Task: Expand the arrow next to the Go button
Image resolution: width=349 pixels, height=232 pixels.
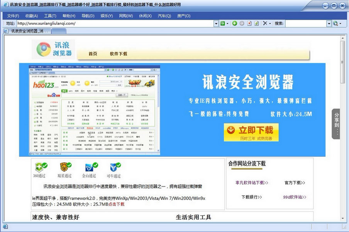Action: click(x=227, y=24)
